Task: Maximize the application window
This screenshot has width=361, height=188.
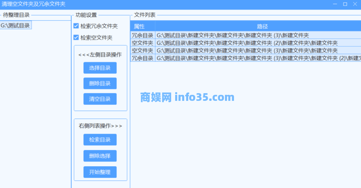Action: tap(345, 4)
